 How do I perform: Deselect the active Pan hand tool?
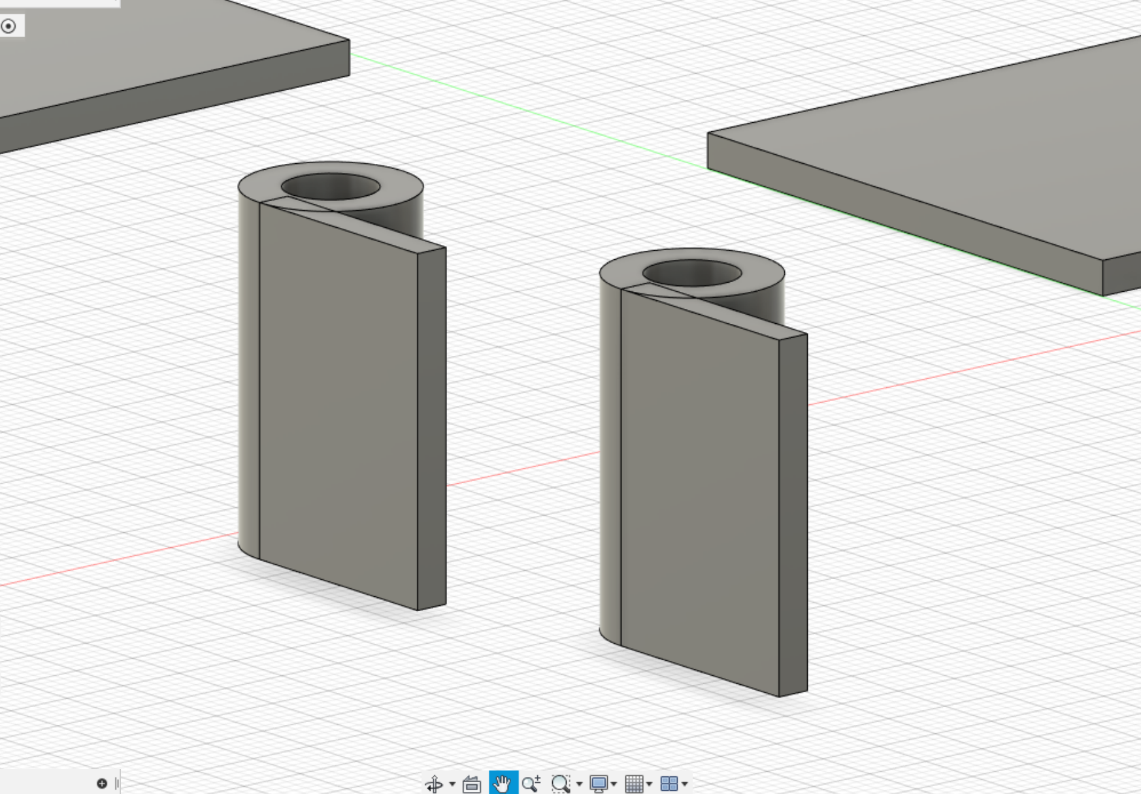[x=503, y=782]
